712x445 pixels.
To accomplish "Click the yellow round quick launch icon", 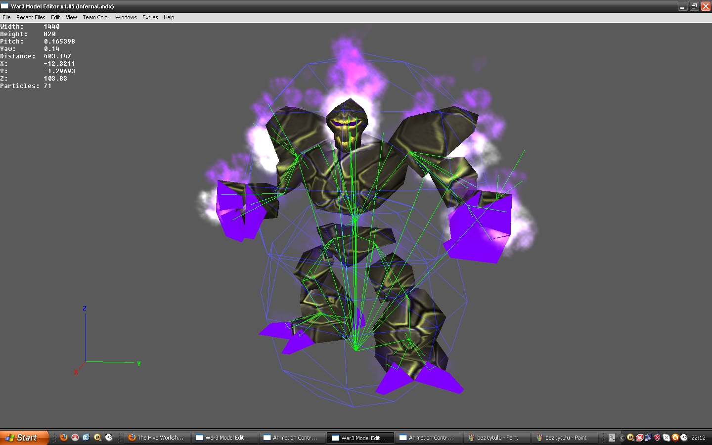I will click(97, 438).
